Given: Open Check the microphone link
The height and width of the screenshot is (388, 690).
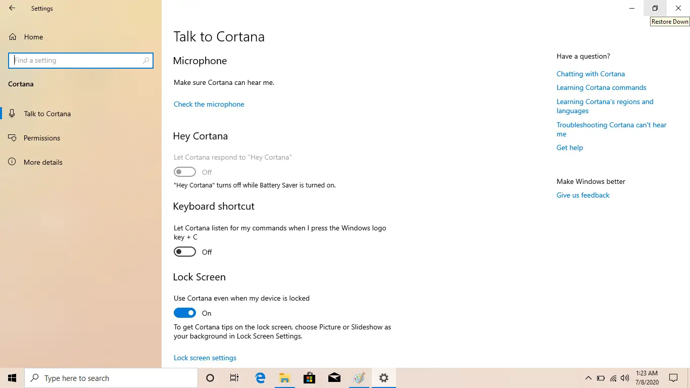Looking at the screenshot, I should (209, 104).
